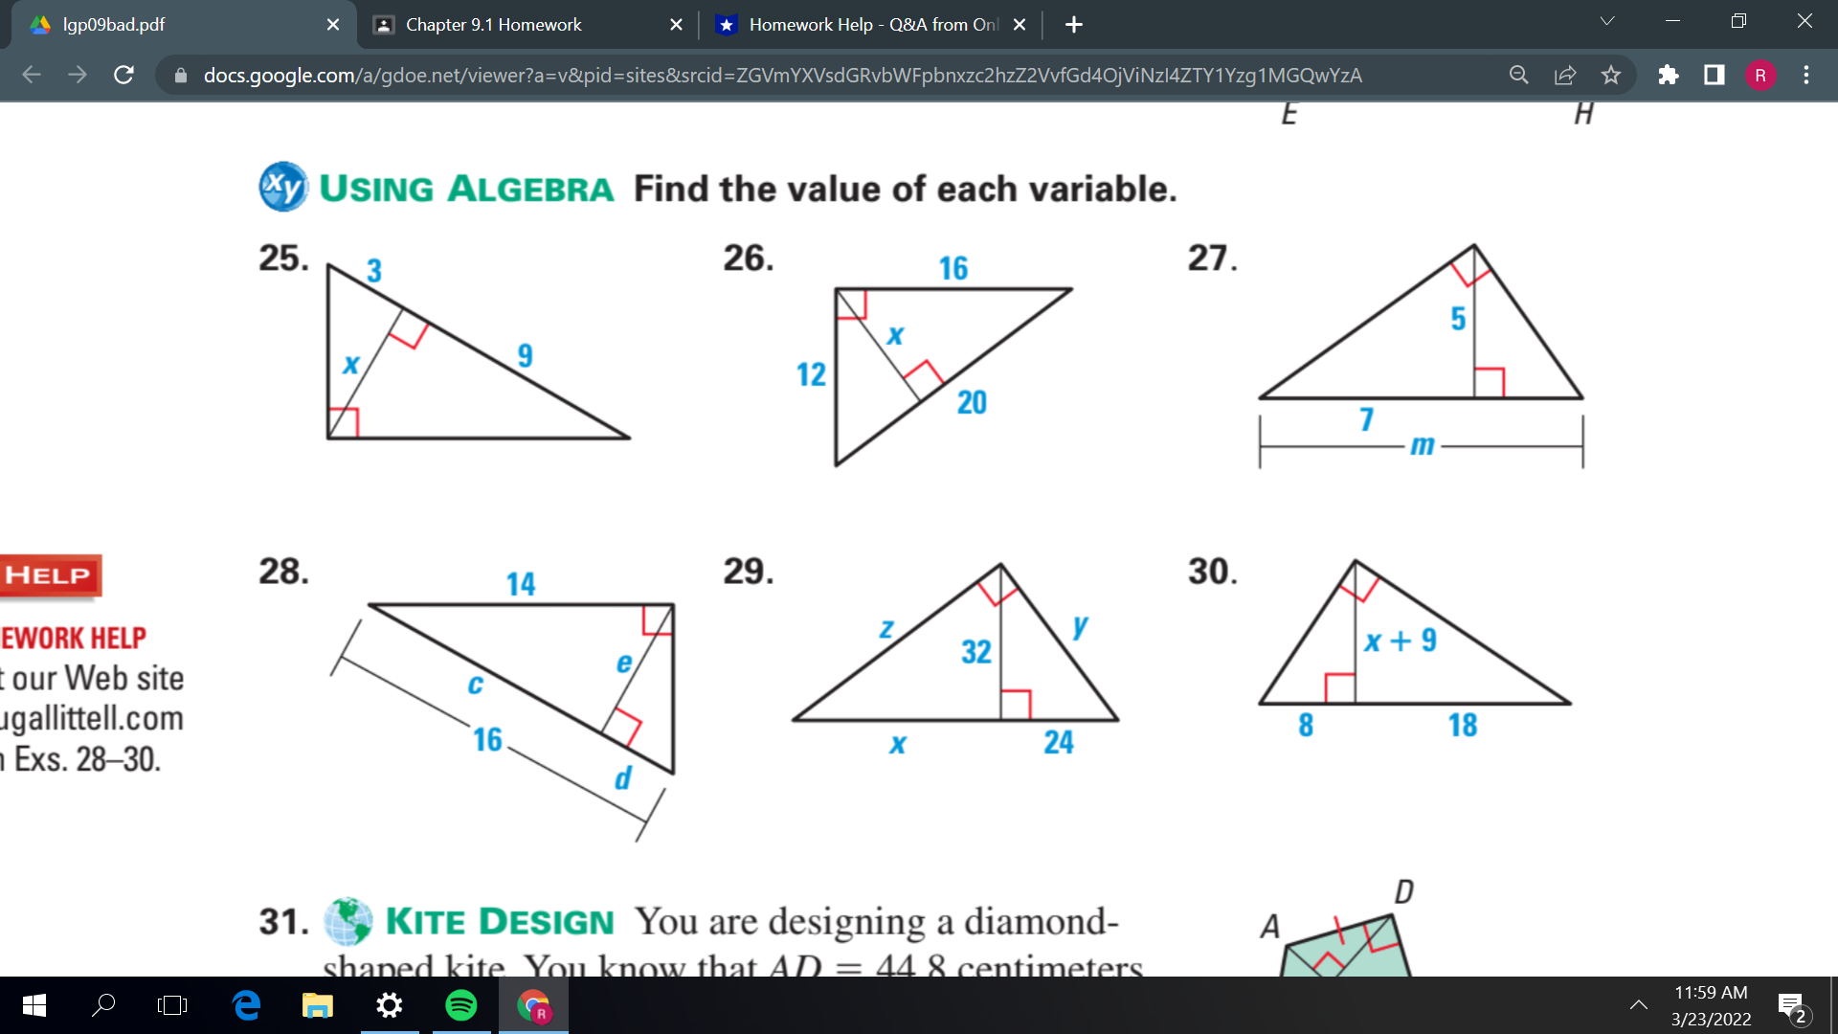Image resolution: width=1838 pixels, height=1034 pixels.
Task: Open the tab search dropdown chevron
Action: point(1607,20)
